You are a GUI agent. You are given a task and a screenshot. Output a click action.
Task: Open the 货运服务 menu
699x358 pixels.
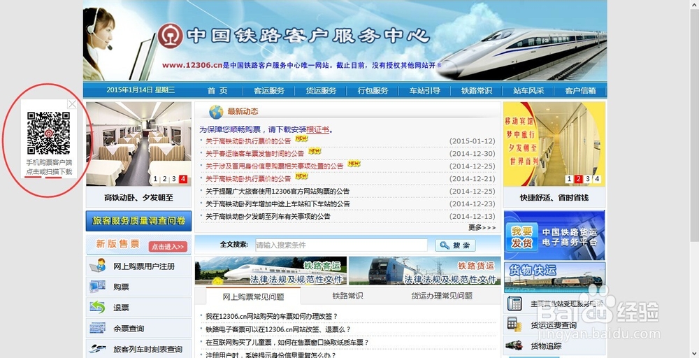[x=321, y=90]
